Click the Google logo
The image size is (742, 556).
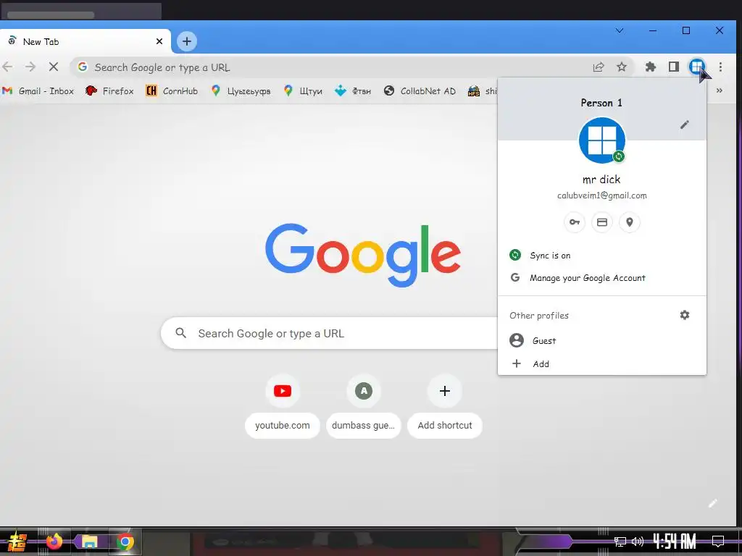(x=363, y=256)
